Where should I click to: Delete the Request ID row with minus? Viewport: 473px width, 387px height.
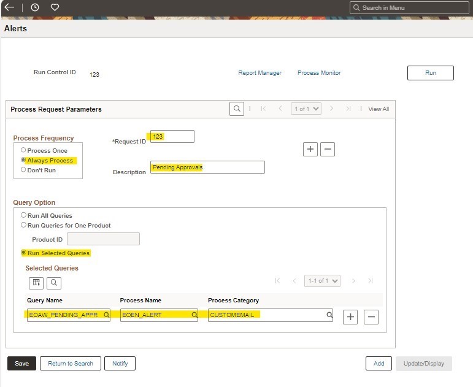[328, 149]
